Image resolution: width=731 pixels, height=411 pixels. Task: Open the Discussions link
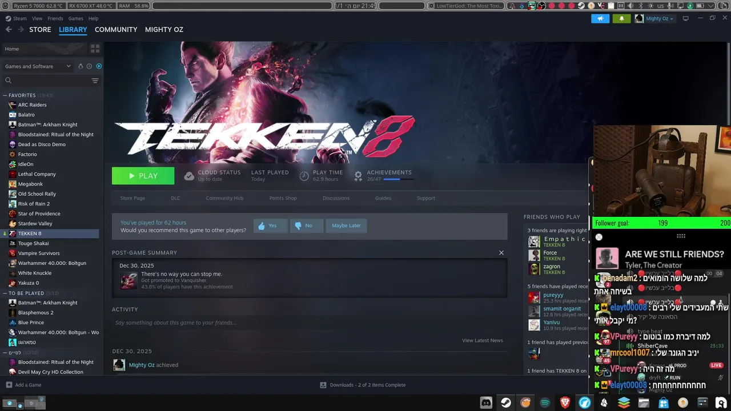[x=336, y=198]
